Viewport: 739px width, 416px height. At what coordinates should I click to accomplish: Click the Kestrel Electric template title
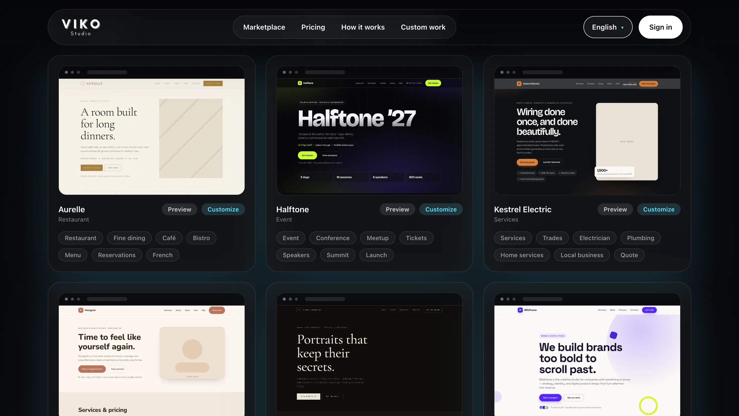point(522,209)
